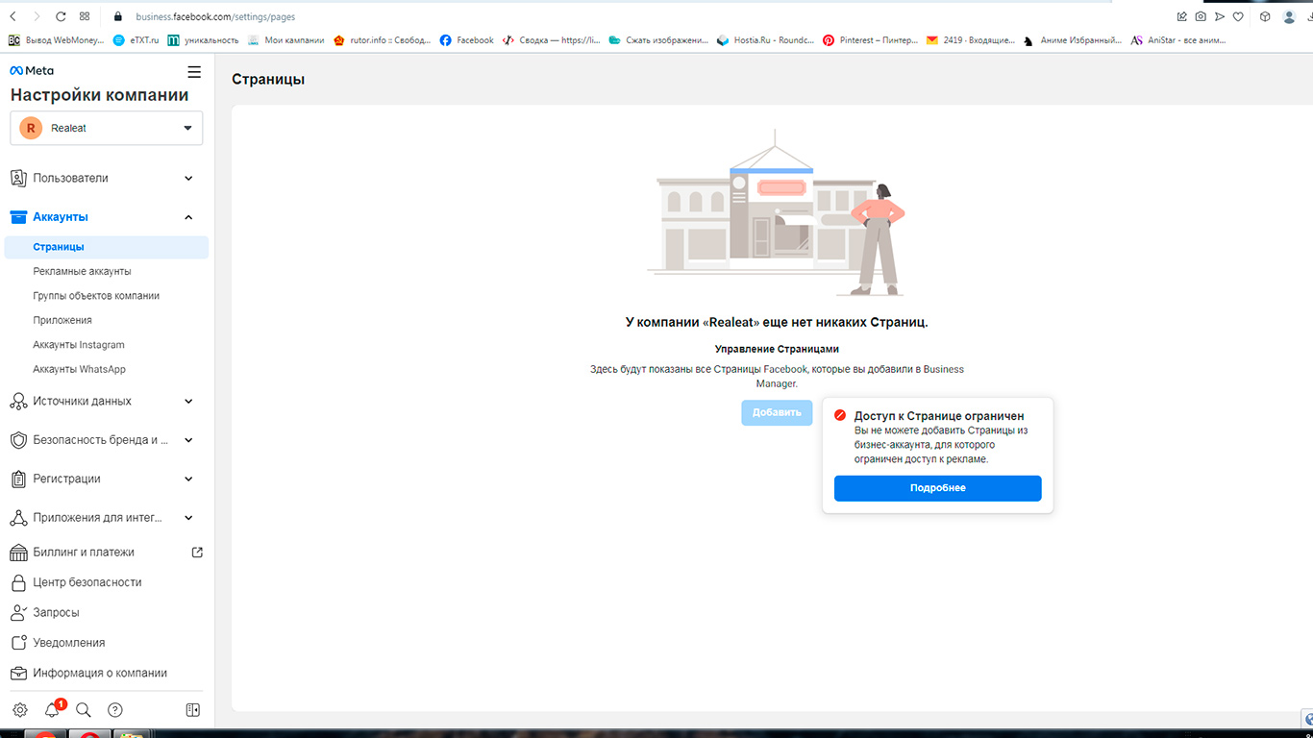Screen dimensions: 1313x738
Task: Take a snapshot with the camera icon
Action: coord(1201,16)
